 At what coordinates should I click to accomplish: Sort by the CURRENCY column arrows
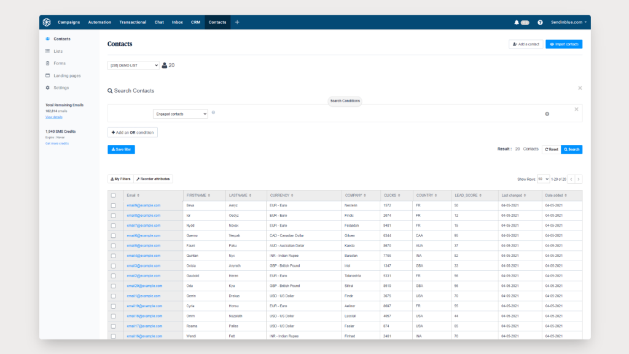click(x=292, y=195)
